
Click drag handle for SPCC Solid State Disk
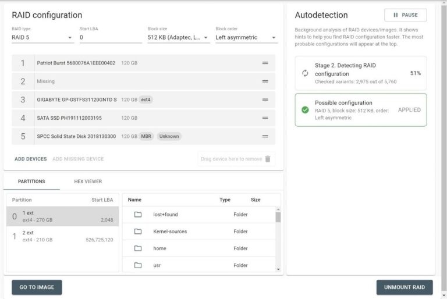click(265, 136)
